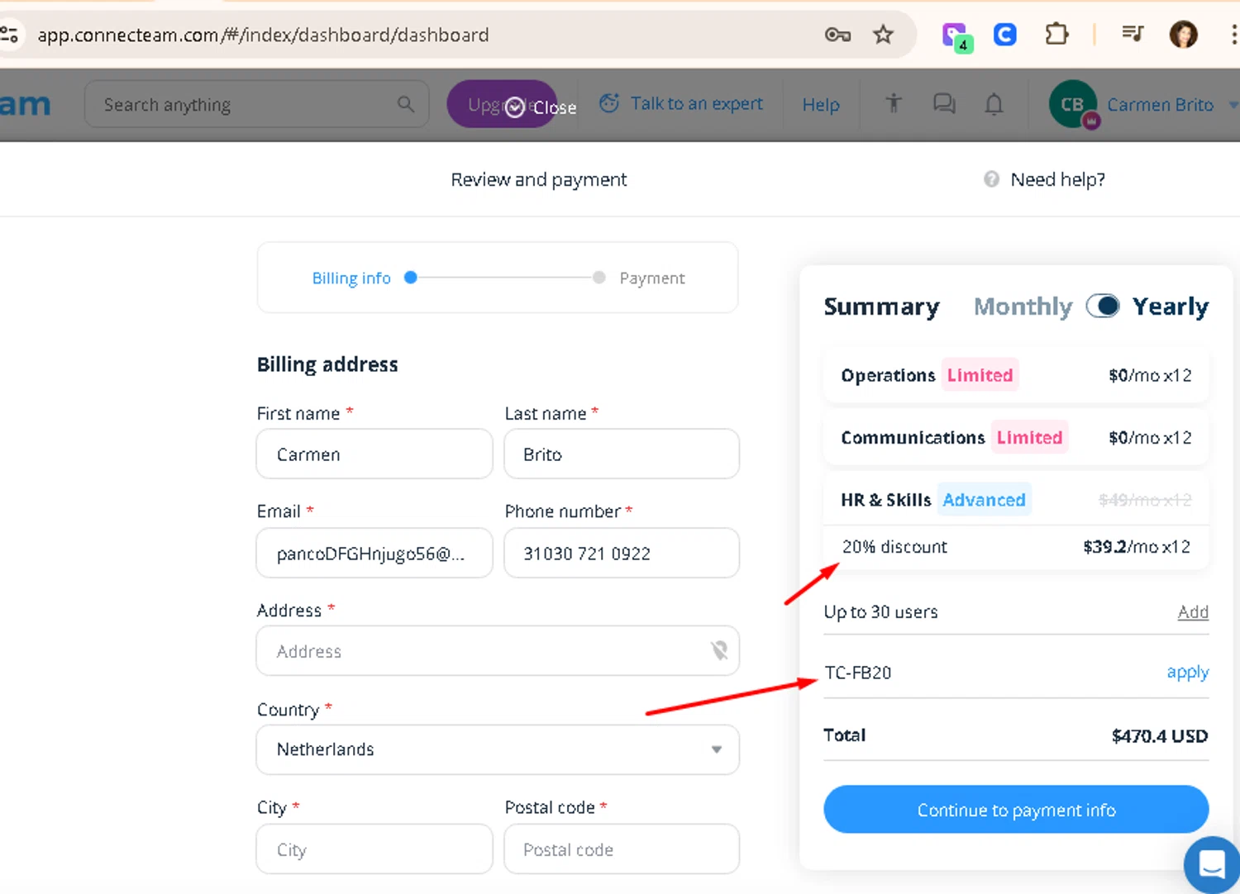
Task: Click the First name field with Carmen
Action: [374, 454]
